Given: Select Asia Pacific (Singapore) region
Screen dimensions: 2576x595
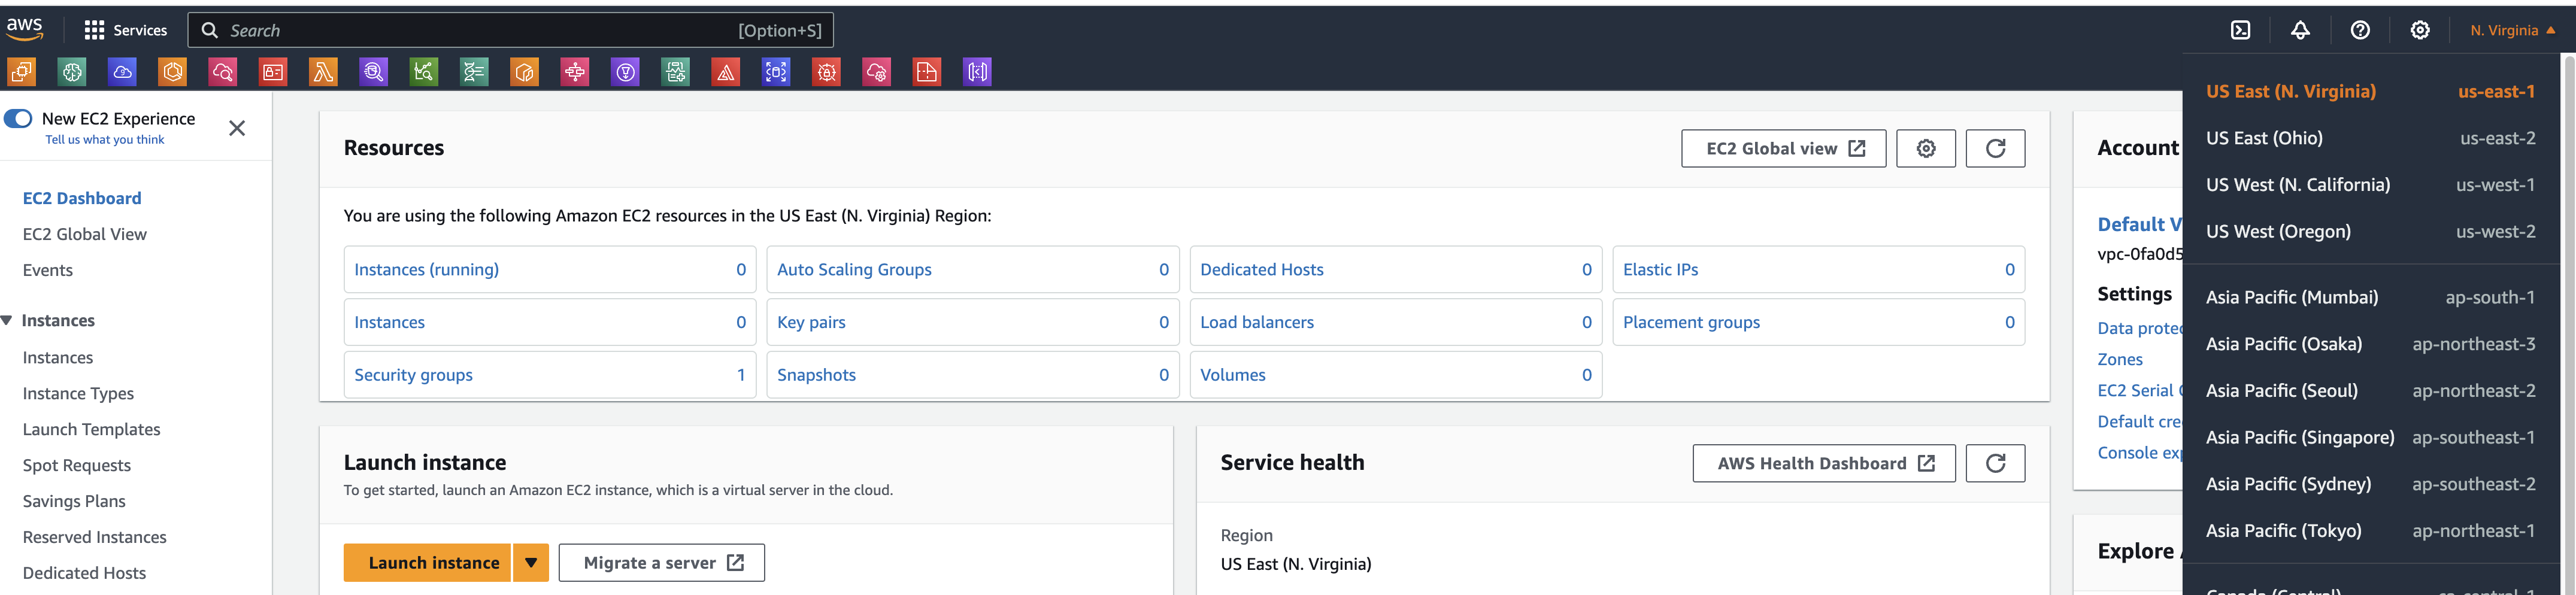Looking at the screenshot, I should (x=2370, y=437).
